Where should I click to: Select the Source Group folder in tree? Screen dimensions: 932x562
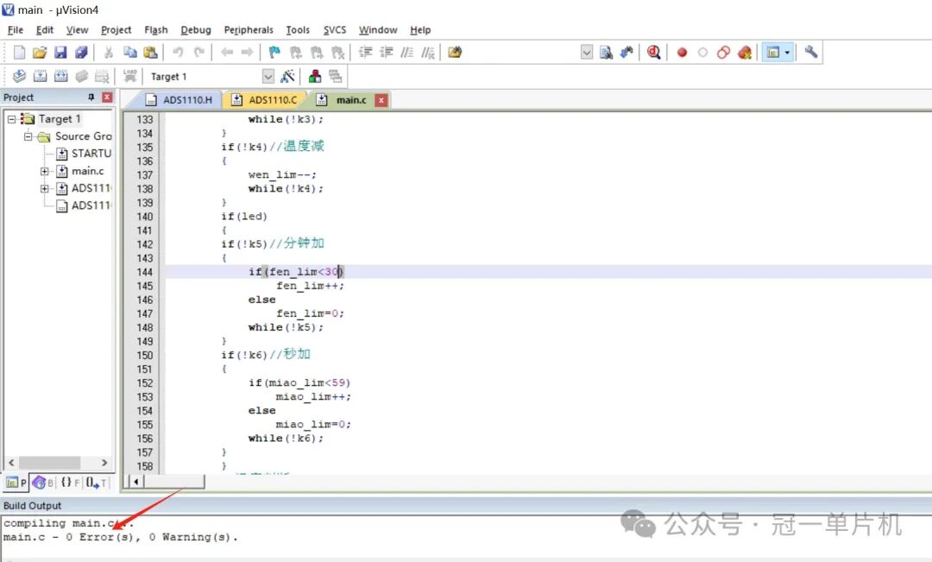point(83,136)
